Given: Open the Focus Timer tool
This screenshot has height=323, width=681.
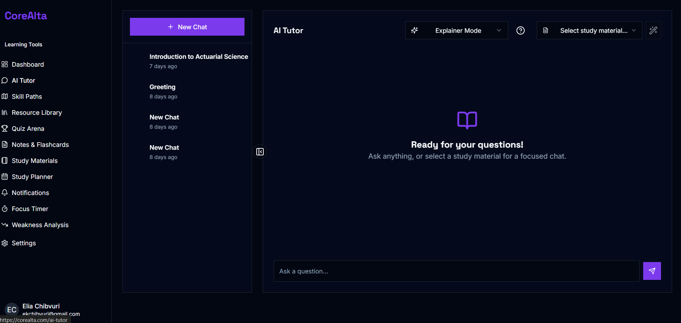Looking at the screenshot, I should point(30,209).
